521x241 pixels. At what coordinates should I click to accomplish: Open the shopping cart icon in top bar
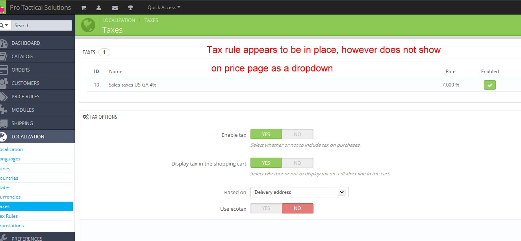tap(83, 8)
